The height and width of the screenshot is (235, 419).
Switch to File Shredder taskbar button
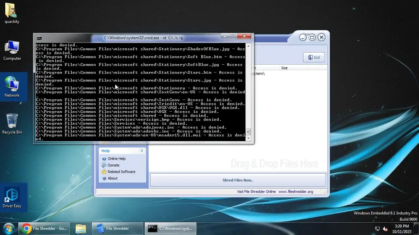click(x=117, y=228)
